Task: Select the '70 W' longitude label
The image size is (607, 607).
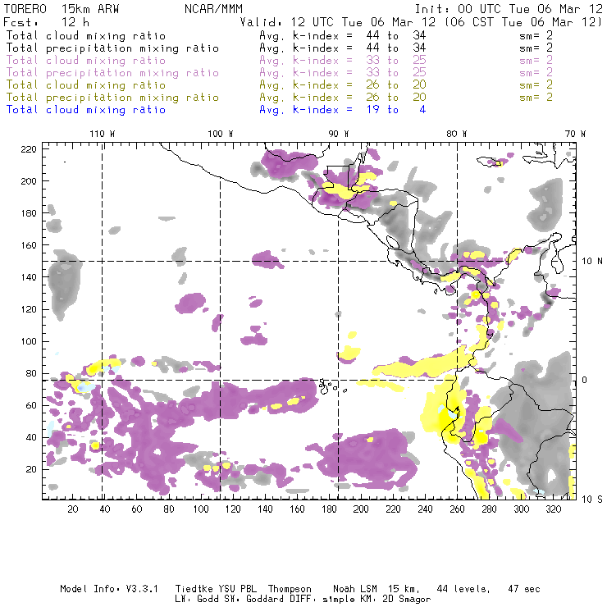Action: [x=575, y=134]
